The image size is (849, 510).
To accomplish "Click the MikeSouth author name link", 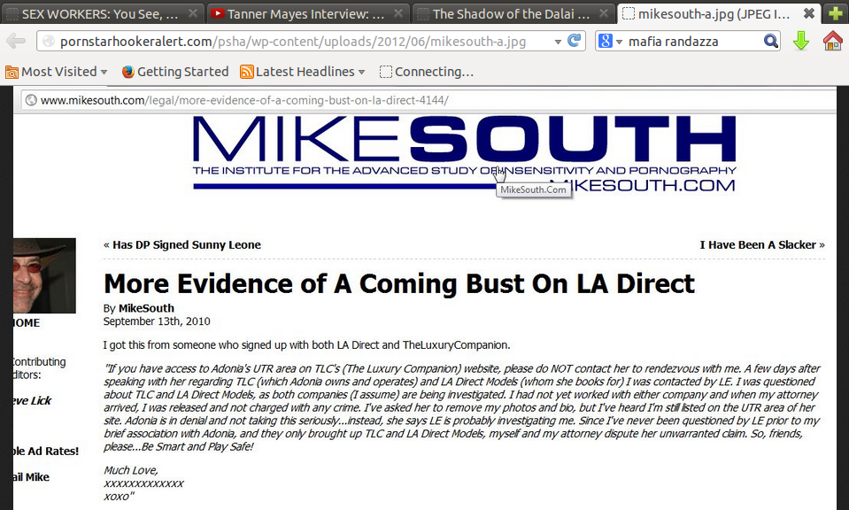I will pyautogui.click(x=146, y=308).
